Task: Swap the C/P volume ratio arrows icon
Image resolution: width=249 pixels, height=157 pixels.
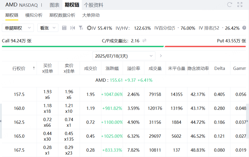Action: [144, 41]
